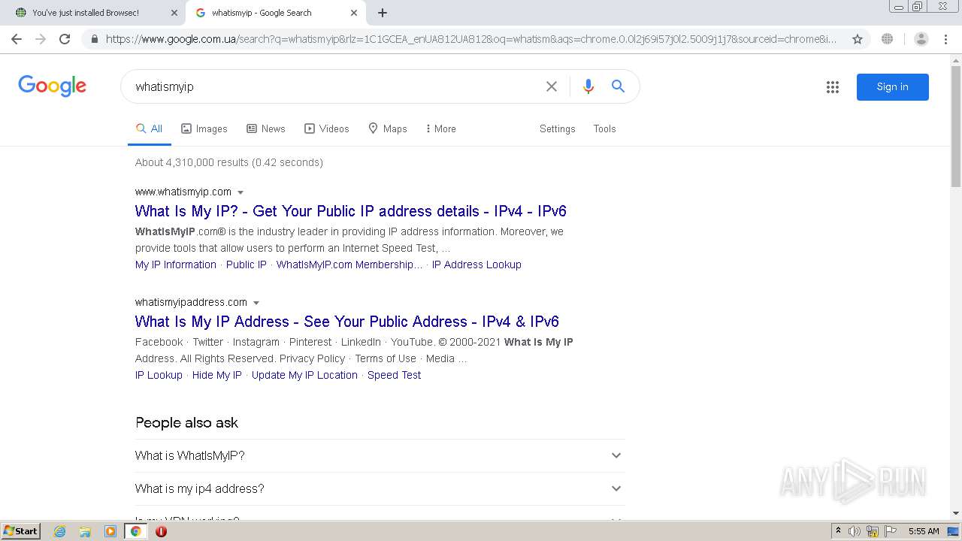Viewport: 962px width, 541px height.
Task: Open What Is My IP? IPv4 - IPv6 result
Action: [x=351, y=211]
